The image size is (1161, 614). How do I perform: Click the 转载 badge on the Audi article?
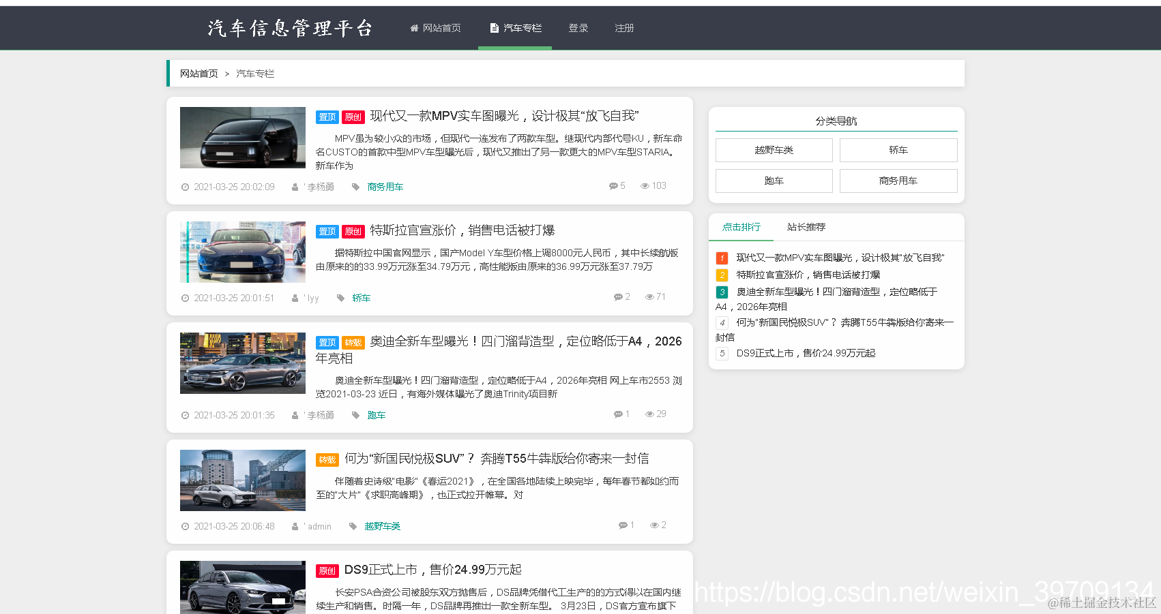[353, 343]
